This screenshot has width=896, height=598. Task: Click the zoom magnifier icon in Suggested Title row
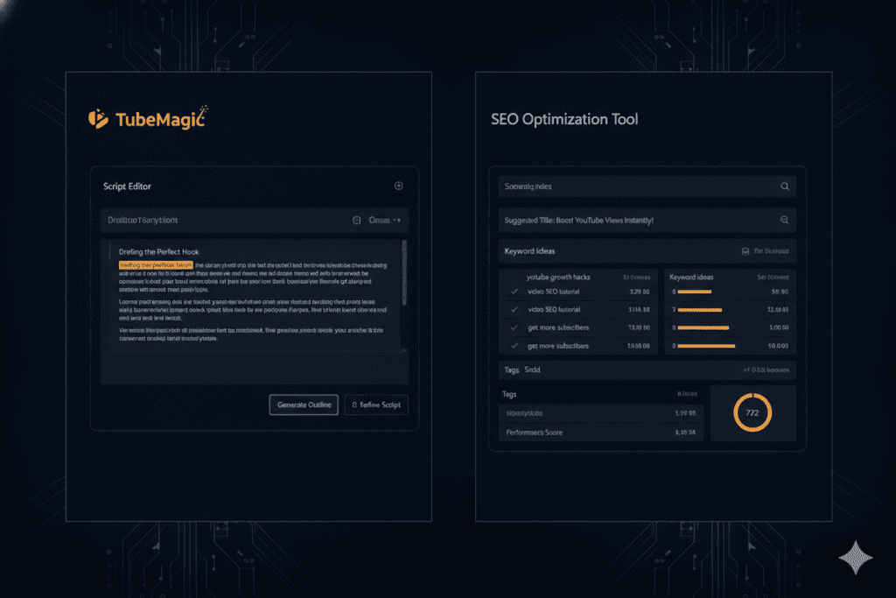(x=785, y=220)
